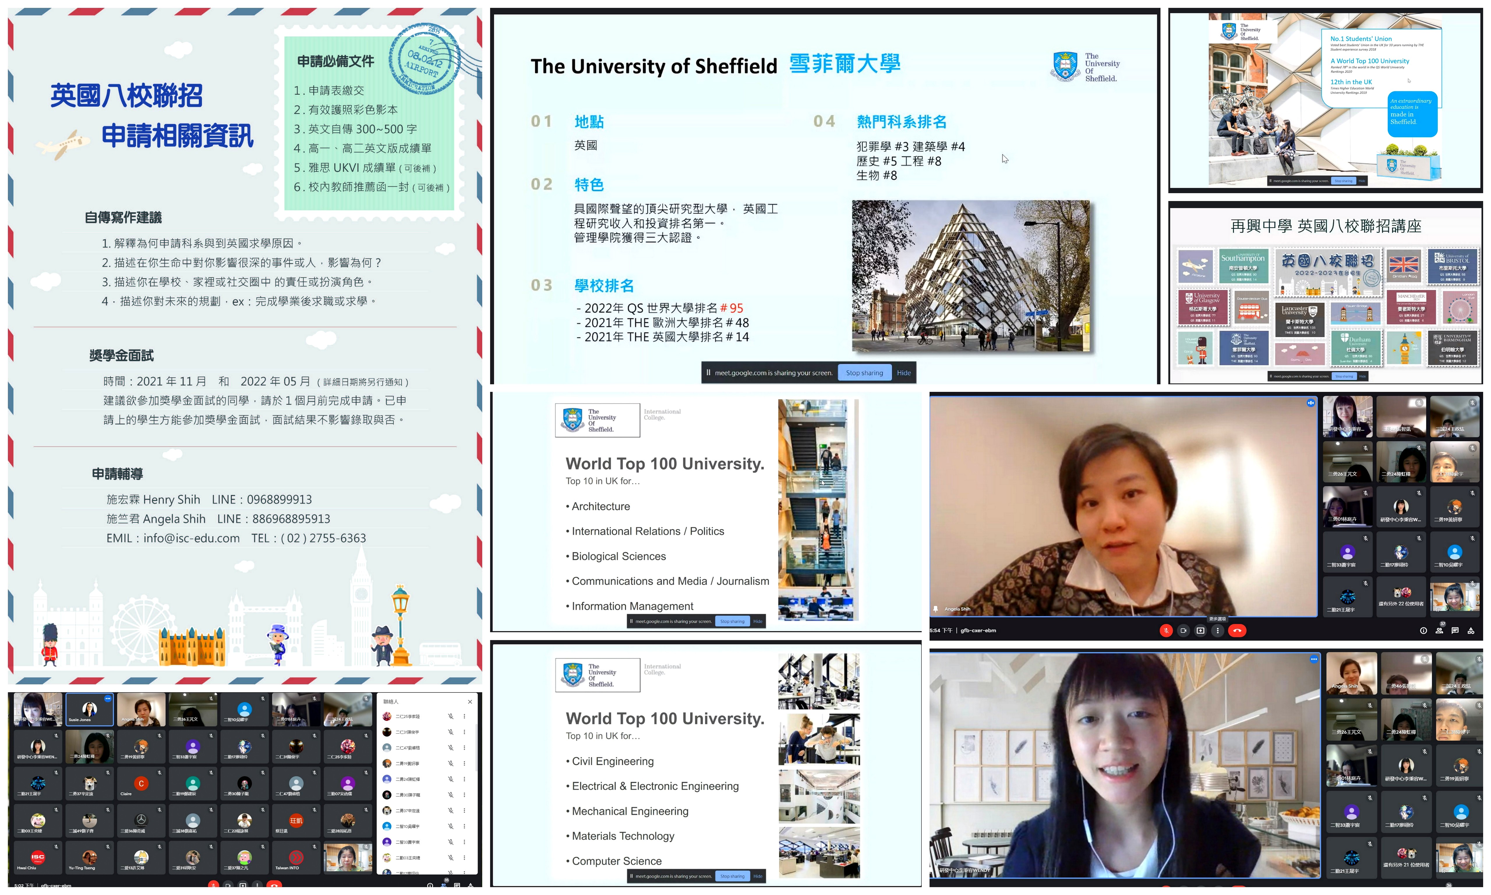Select the Taiwan INTO participant tile
The image size is (1491, 895).
click(x=296, y=858)
